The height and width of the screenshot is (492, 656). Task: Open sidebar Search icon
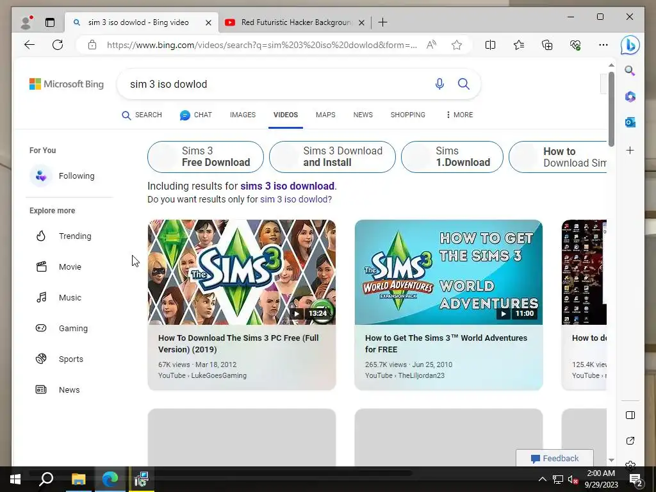click(630, 70)
